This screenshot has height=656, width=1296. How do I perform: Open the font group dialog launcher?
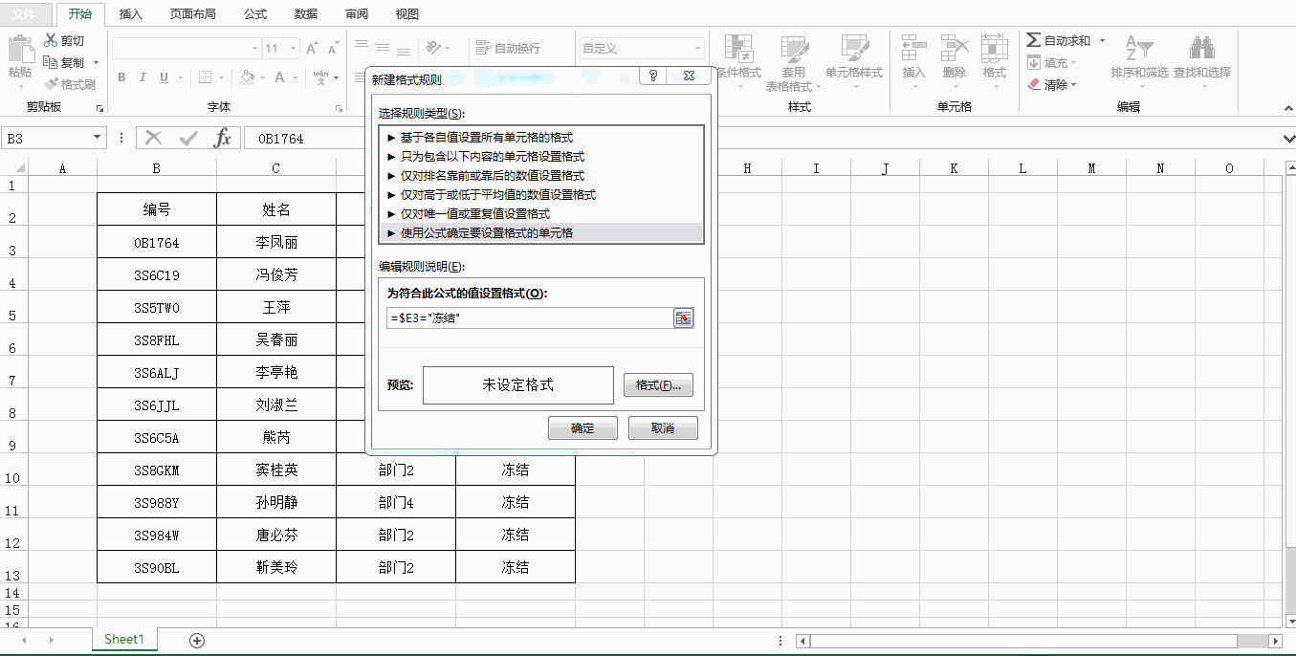pos(340,109)
